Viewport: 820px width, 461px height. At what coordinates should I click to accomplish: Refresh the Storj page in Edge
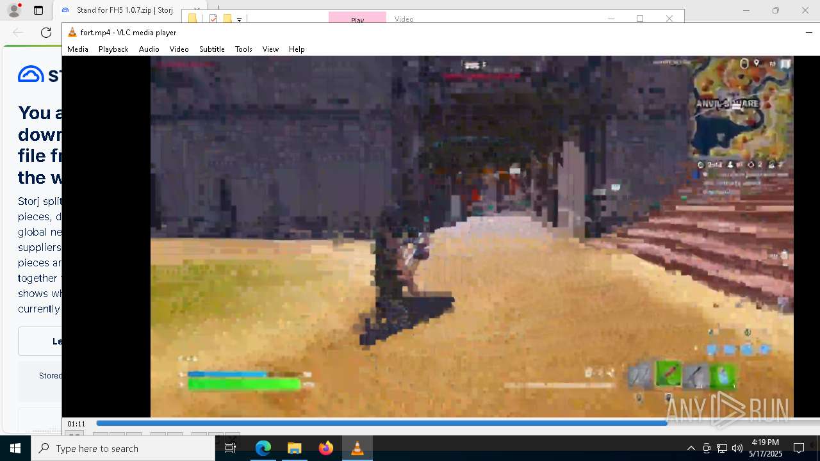[x=46, y=33]
